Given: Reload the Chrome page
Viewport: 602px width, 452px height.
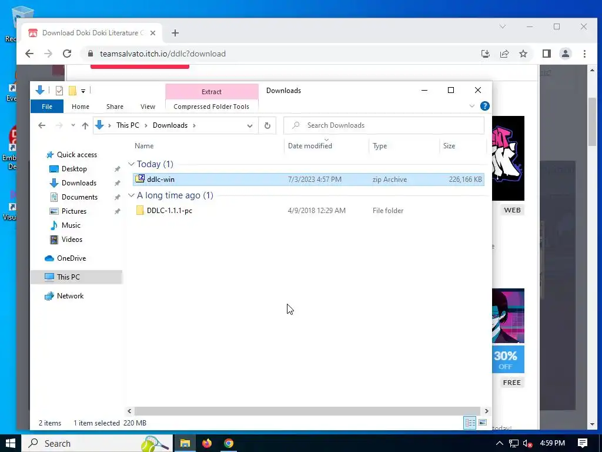Looking at the screenshot, I should tap(67, 54).
